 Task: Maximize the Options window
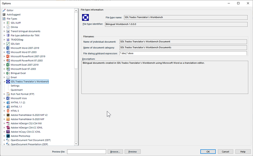(238, 3)
